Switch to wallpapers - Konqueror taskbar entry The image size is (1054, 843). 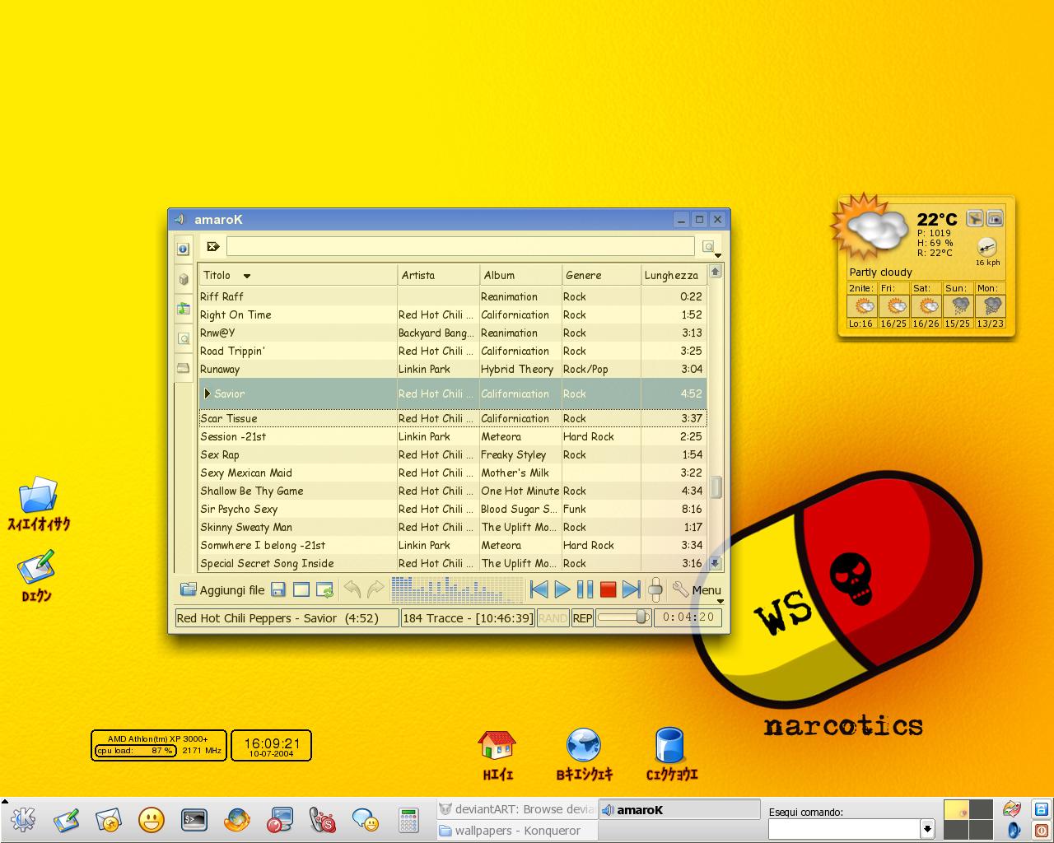[x=516, y=831]
